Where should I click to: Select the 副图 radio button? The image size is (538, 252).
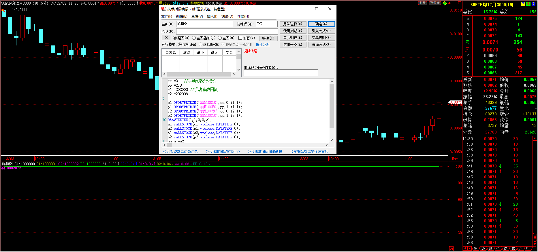175,38
